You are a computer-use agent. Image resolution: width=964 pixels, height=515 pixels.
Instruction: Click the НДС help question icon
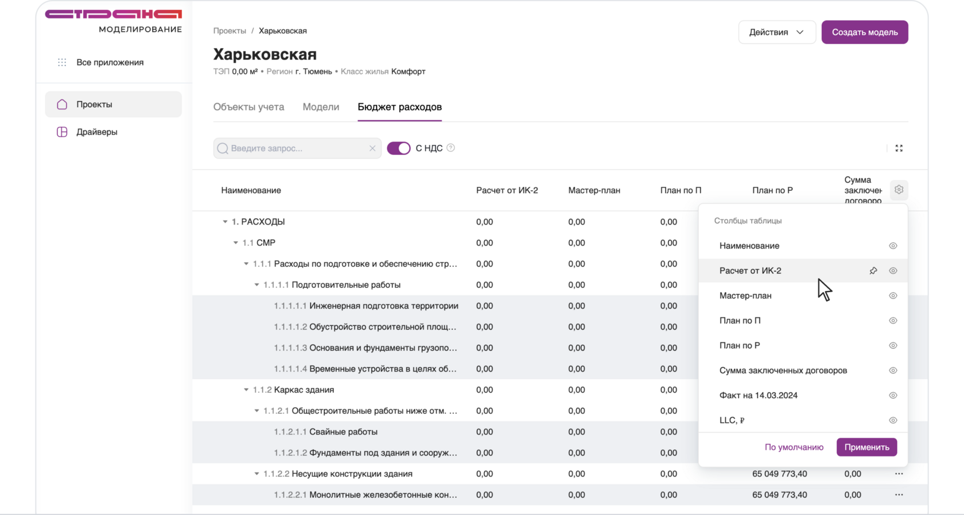tap(451, 148)
